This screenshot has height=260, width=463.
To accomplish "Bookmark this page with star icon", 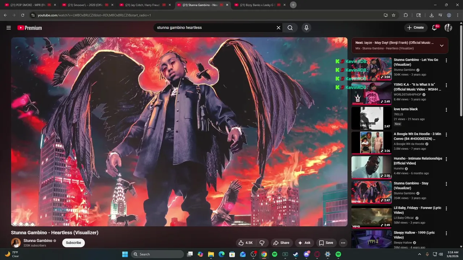I will pyautogui.click(x=394, y=15).
